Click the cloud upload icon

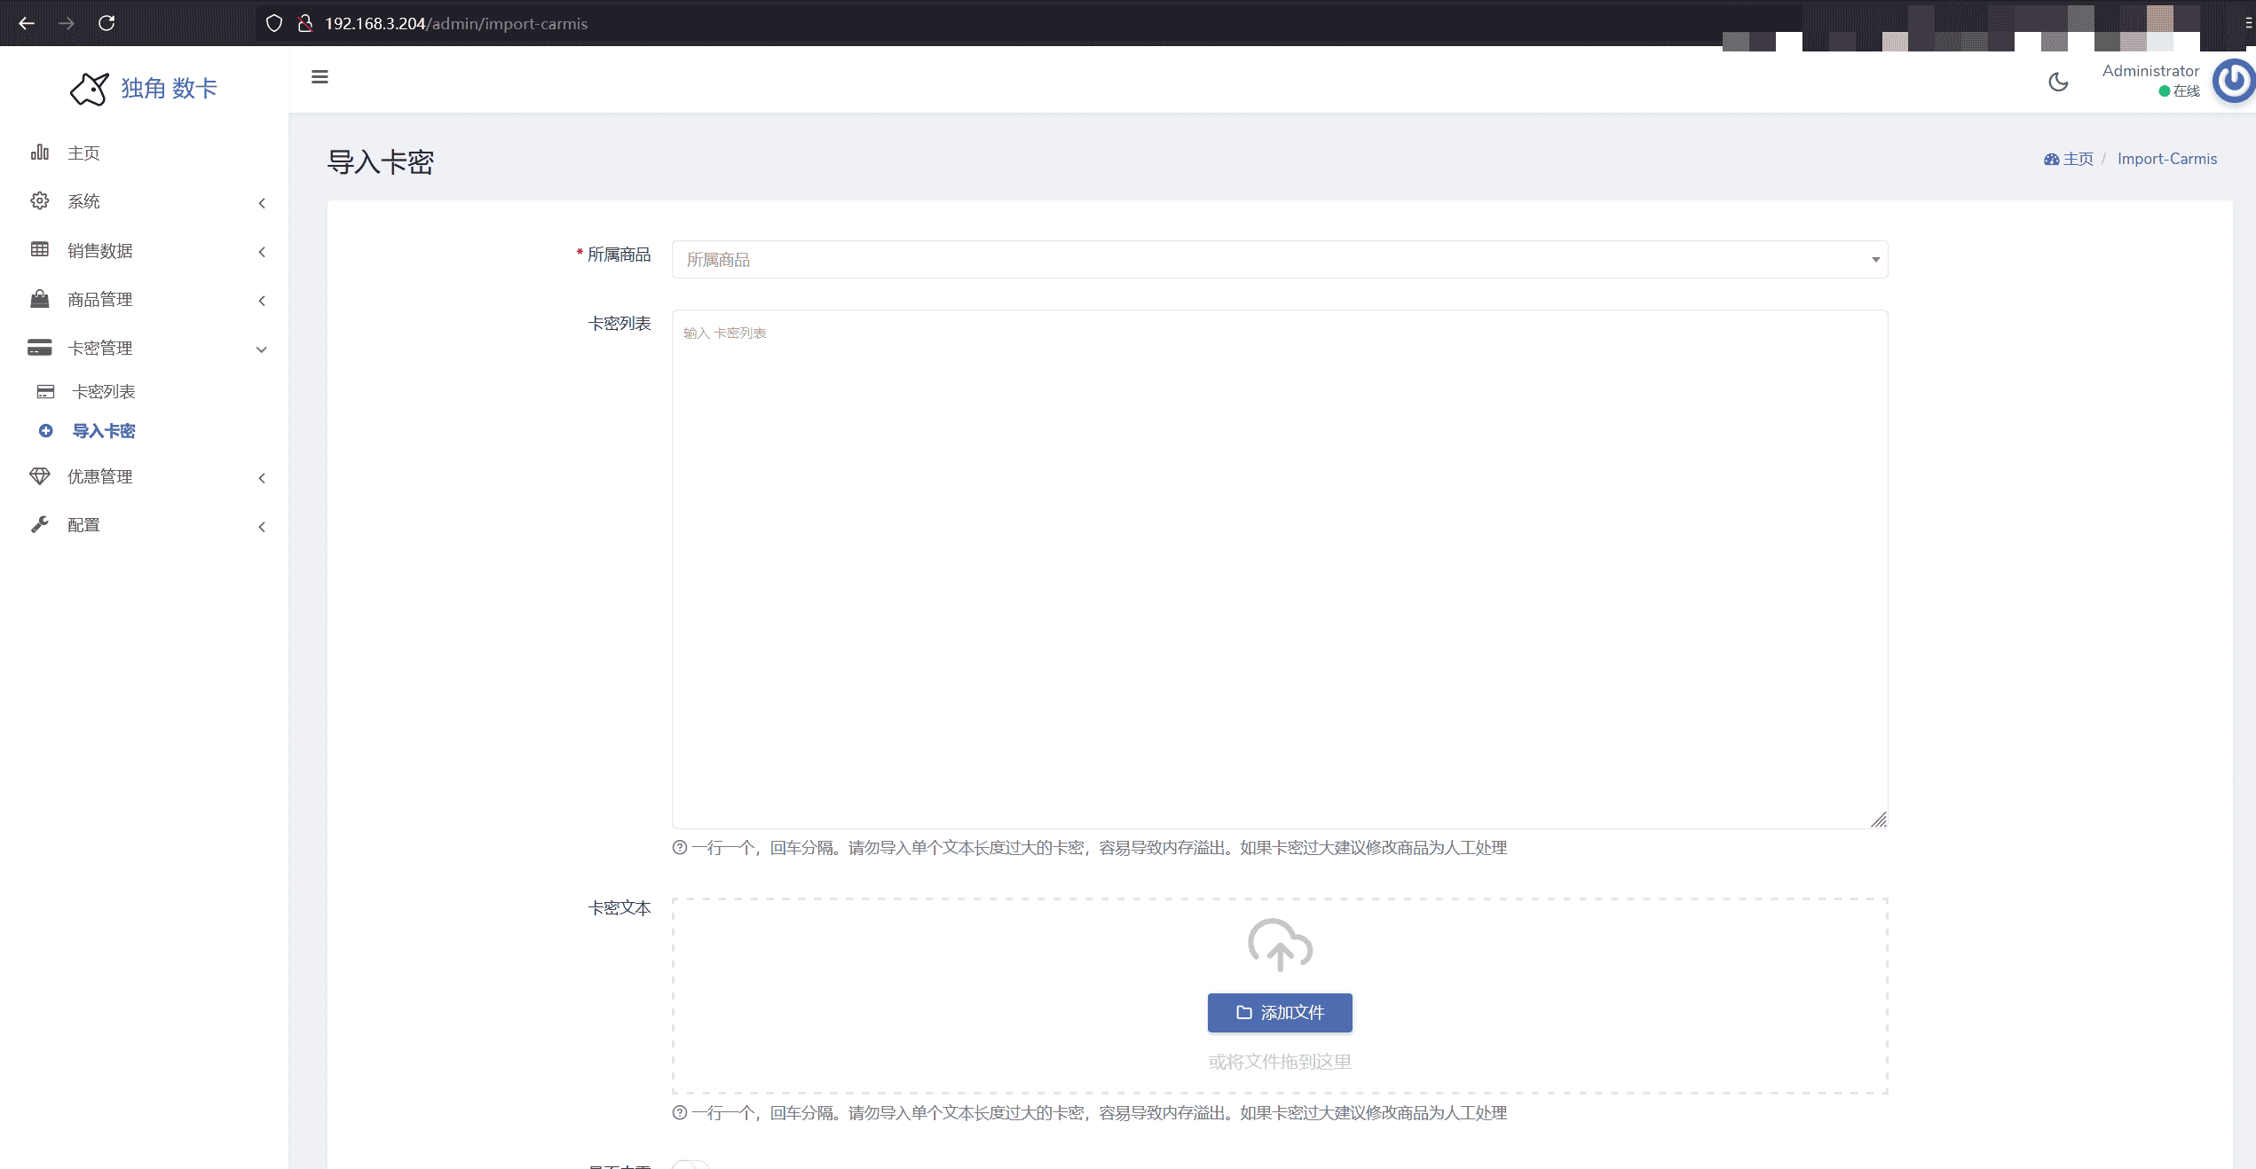coord(1280,945)
